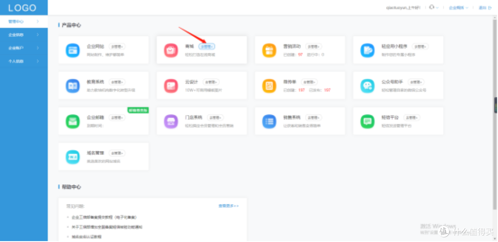This screenshot has height=242, width=498.
Task: Open the second help article under 常见问题
Action: click(x=107, y=227)
